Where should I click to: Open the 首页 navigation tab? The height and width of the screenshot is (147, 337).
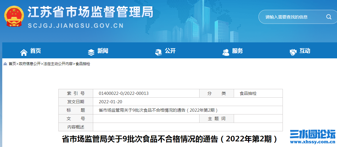point(36,51)
